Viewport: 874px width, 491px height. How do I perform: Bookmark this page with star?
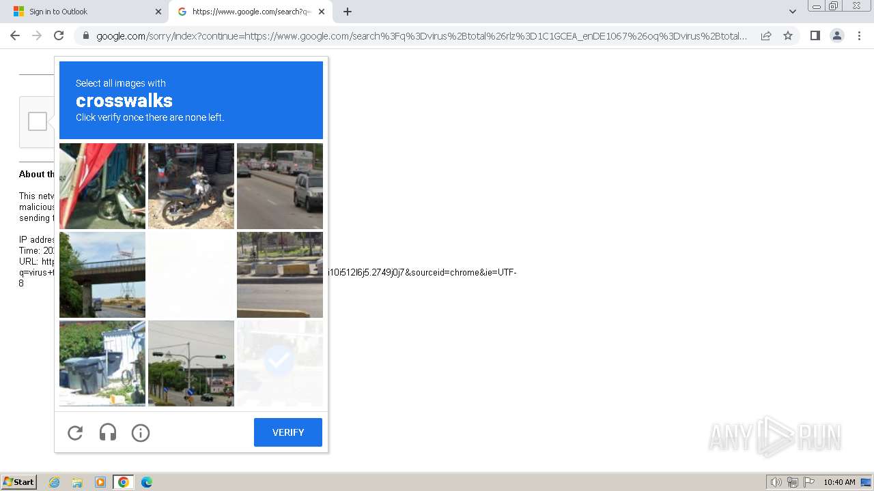(x=788, y=35)
